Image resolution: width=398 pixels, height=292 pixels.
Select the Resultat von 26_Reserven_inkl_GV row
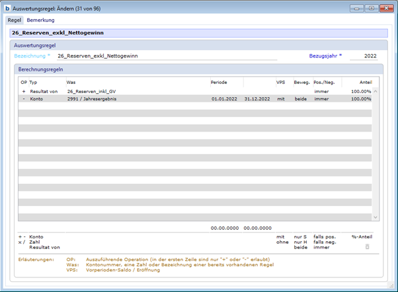point(132,91)
